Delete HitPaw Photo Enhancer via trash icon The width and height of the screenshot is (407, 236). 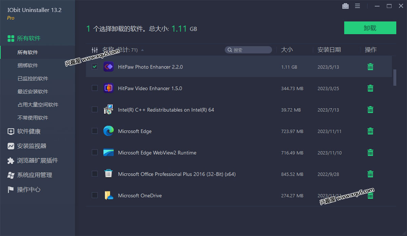click(370, 67)
